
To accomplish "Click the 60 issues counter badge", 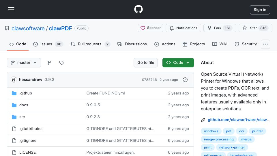I will coord(59,44).
